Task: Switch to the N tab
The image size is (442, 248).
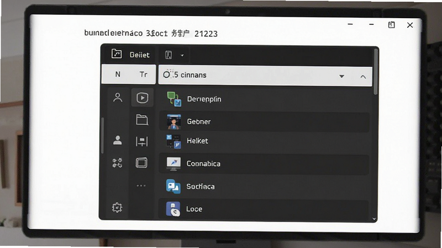Action: pos(118,74)
